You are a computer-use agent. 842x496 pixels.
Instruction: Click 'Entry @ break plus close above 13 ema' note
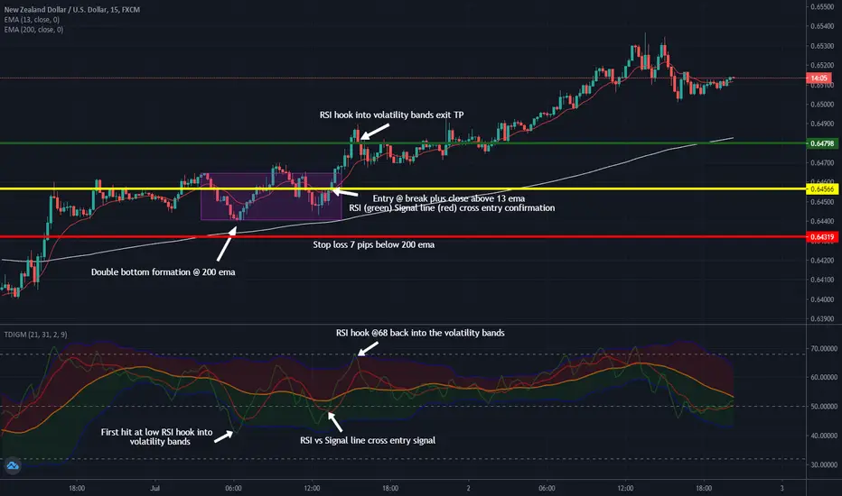449,198
